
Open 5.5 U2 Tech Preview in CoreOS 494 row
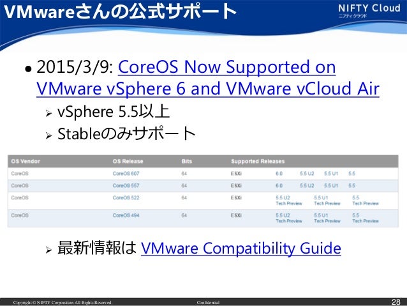tap(288, 218)
